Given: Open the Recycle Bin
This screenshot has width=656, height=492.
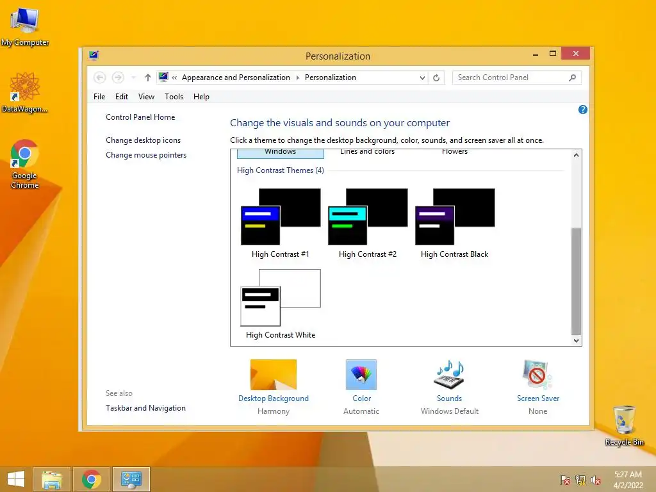Looking at the screenshot, I should tap(624, 425).
